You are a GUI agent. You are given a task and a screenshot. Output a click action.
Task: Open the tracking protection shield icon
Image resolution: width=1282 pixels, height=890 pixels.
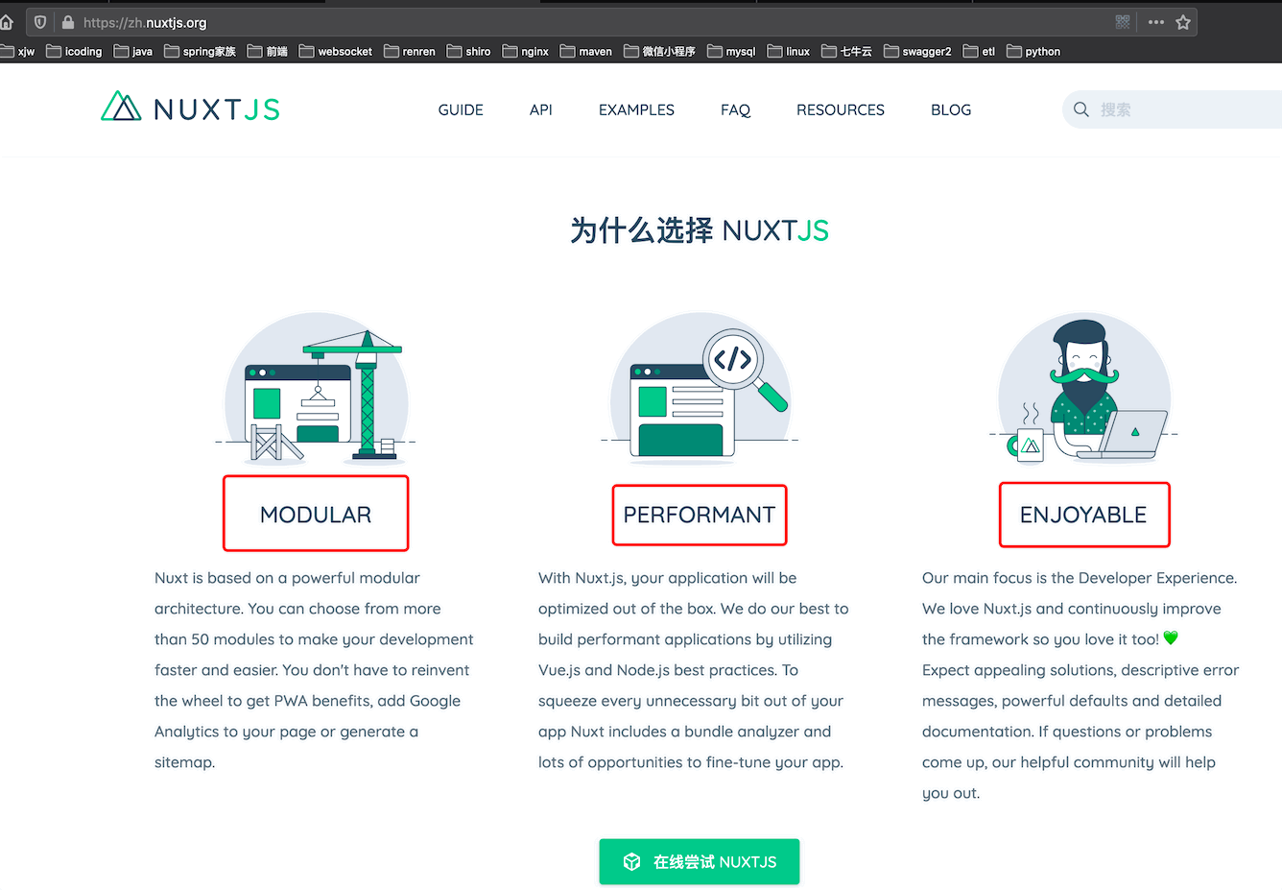click(x=40, y=22)
